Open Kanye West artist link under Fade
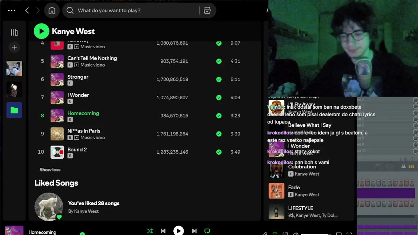The width and height of the screenshot is (418, 235). [x=307, y=195]
